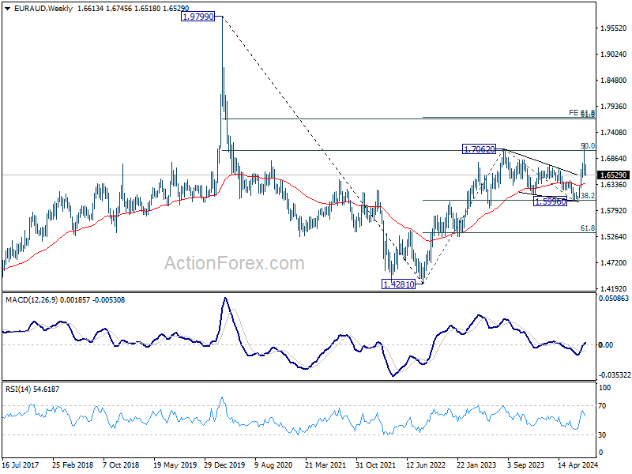Image resolution: width=632 pixels, height=474 pixels.
Task: Select the RSI(14) 54.6187 indicator label
Action: [32, 389]
